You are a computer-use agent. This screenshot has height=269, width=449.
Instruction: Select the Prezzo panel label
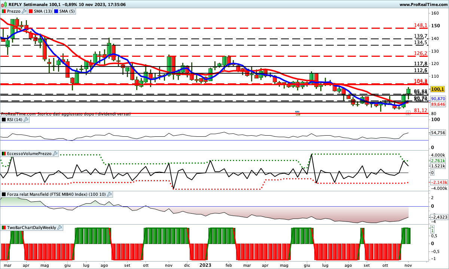click(14, 11)
